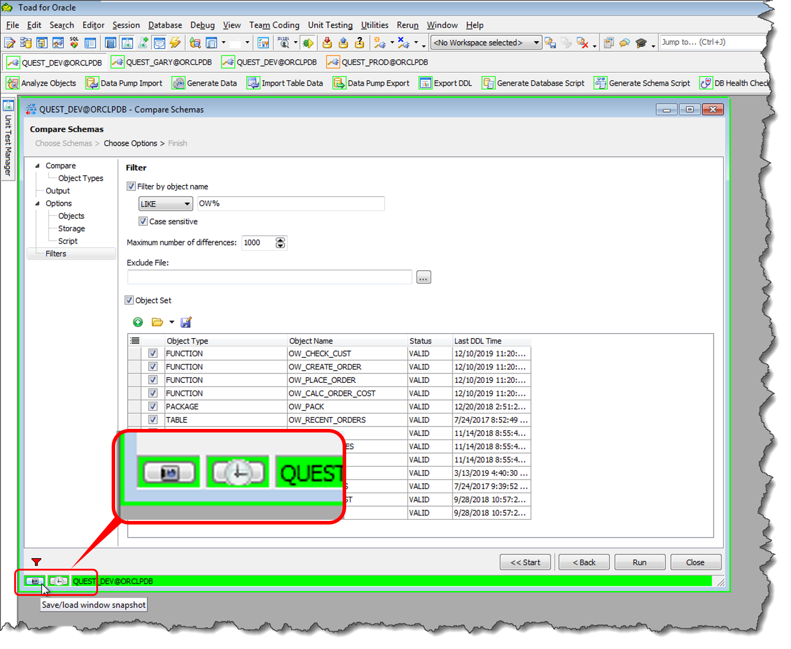This screenshot has width=791, height=649.
Task: Click the DB Health Check stethoscope icon
Action: 706,83
